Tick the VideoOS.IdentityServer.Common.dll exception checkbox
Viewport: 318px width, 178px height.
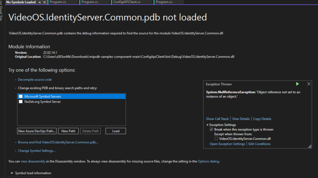click(216, 139)
